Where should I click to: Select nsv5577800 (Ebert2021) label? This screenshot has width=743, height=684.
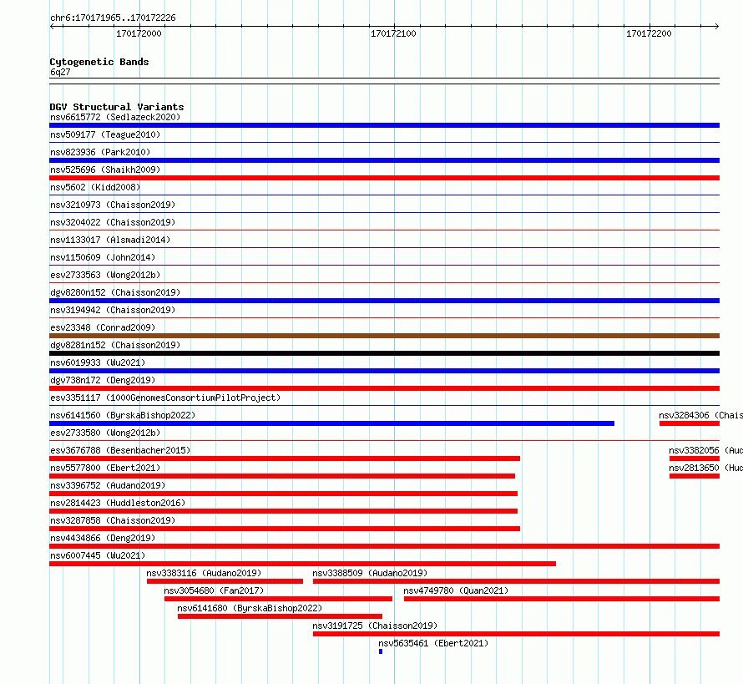pyautogui.click(x=105, y=468)
